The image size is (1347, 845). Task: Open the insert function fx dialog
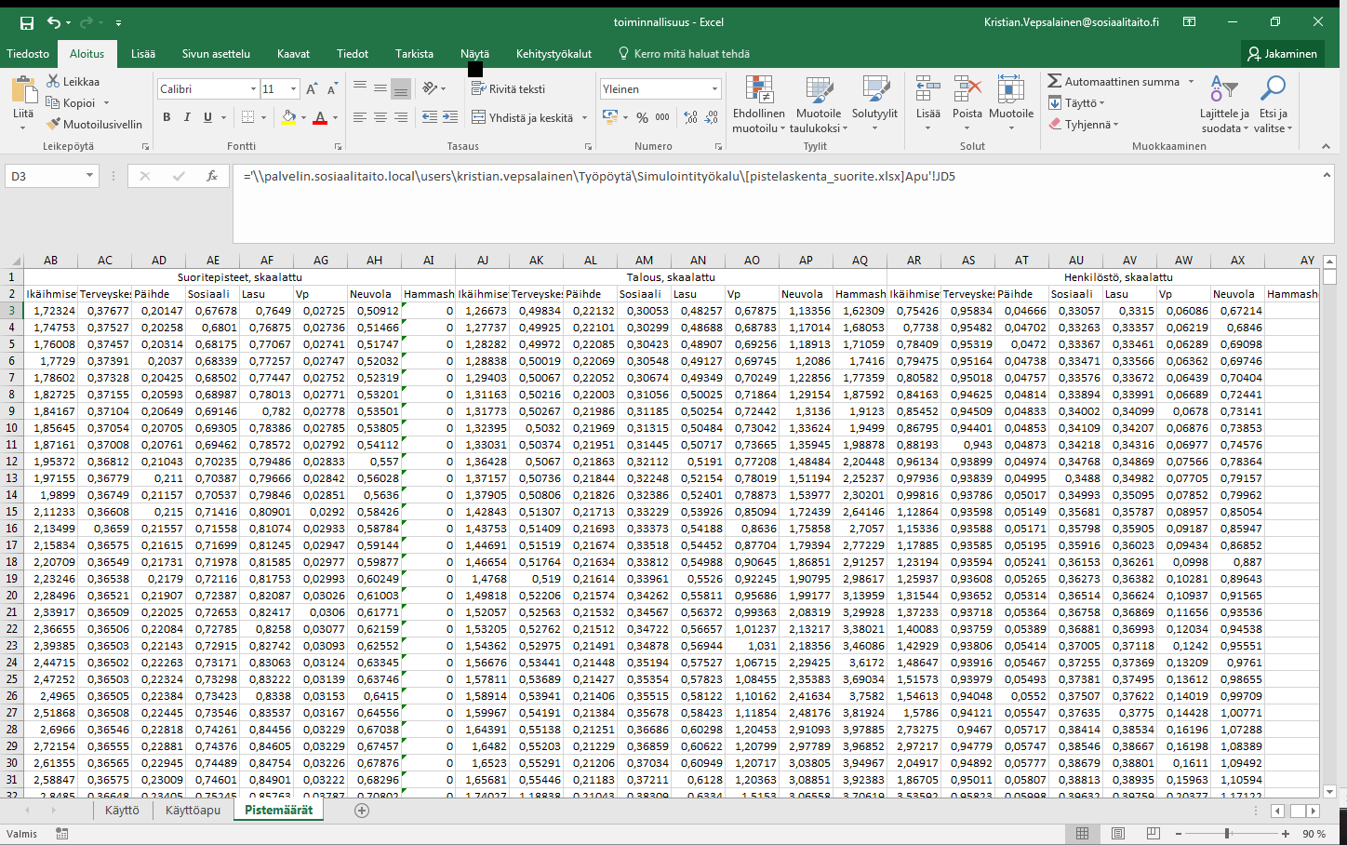tap(212, 176)
